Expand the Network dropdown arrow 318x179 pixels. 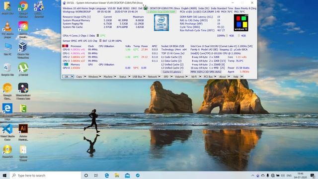click(x=159, y=77)
